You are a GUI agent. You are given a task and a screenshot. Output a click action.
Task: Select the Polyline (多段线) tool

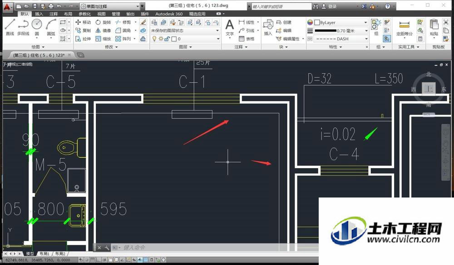click(x=23, y=27)
